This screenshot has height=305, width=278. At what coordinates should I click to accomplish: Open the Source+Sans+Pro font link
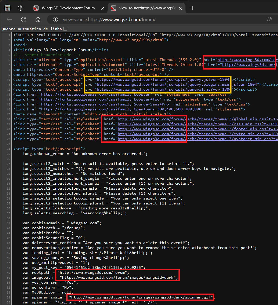[x=105, y=104]
